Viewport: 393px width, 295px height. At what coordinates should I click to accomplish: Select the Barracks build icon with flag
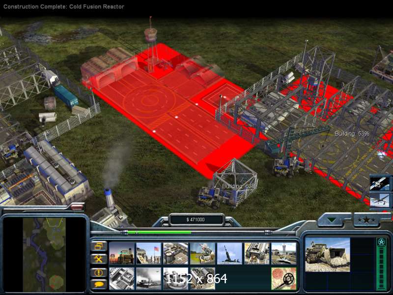[x=149, y=253]
